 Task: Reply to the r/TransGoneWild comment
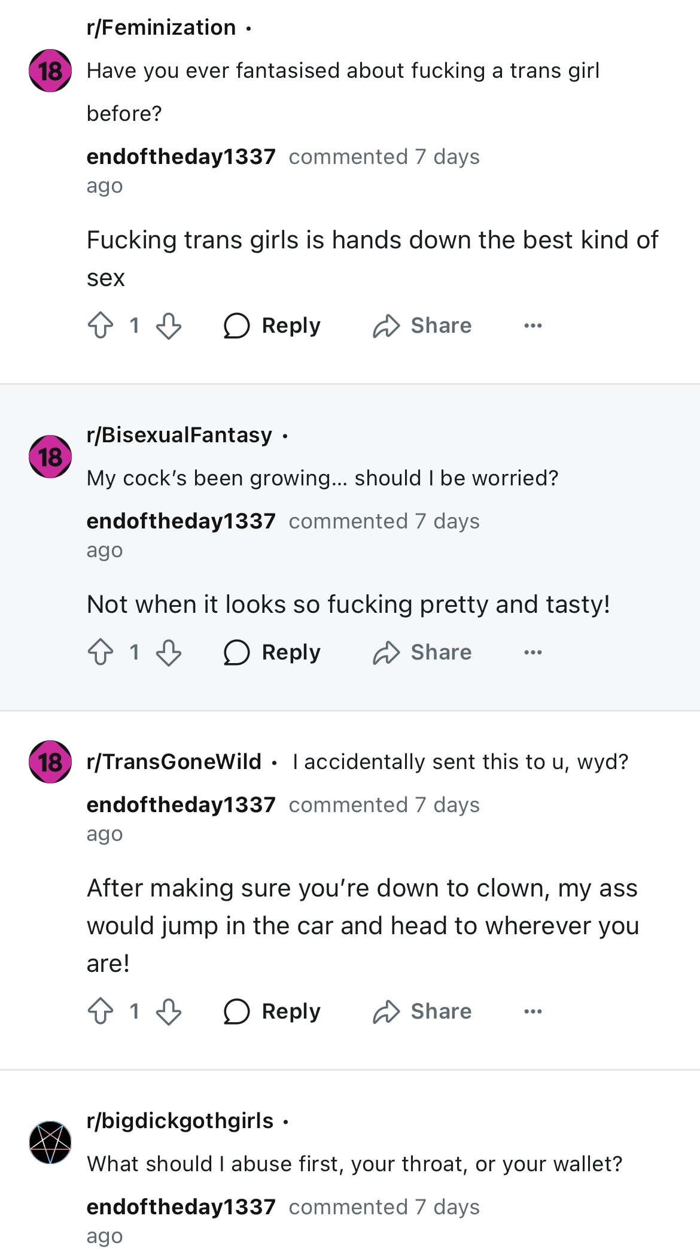coord(273,1011)
